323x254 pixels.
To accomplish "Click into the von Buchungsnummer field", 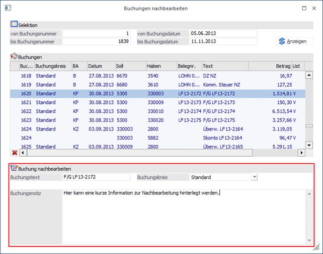I will 96,33.
